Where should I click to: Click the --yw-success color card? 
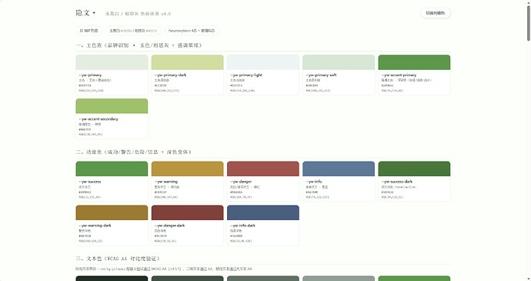click(112, 182)
